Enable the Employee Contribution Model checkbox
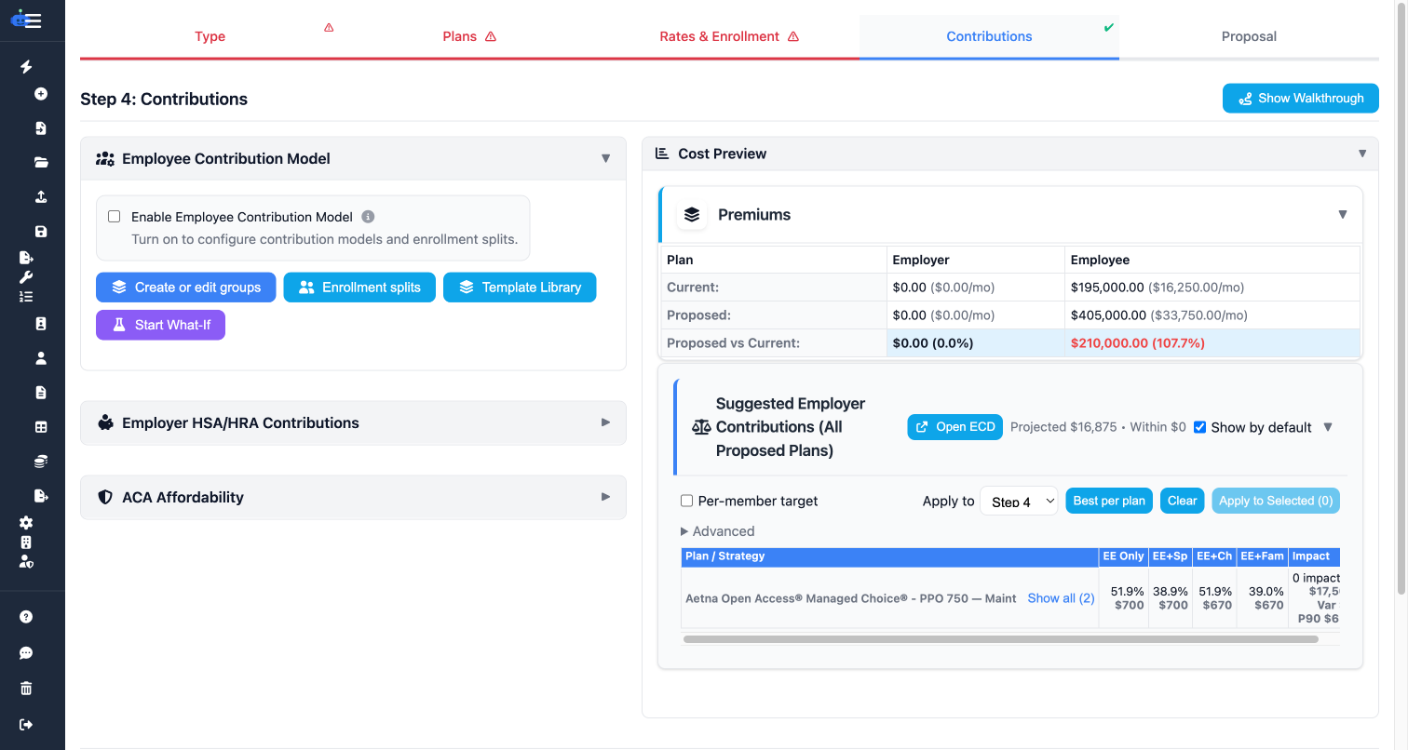Viewport: 1408px width, 750px height. click(x=115, y=217)
